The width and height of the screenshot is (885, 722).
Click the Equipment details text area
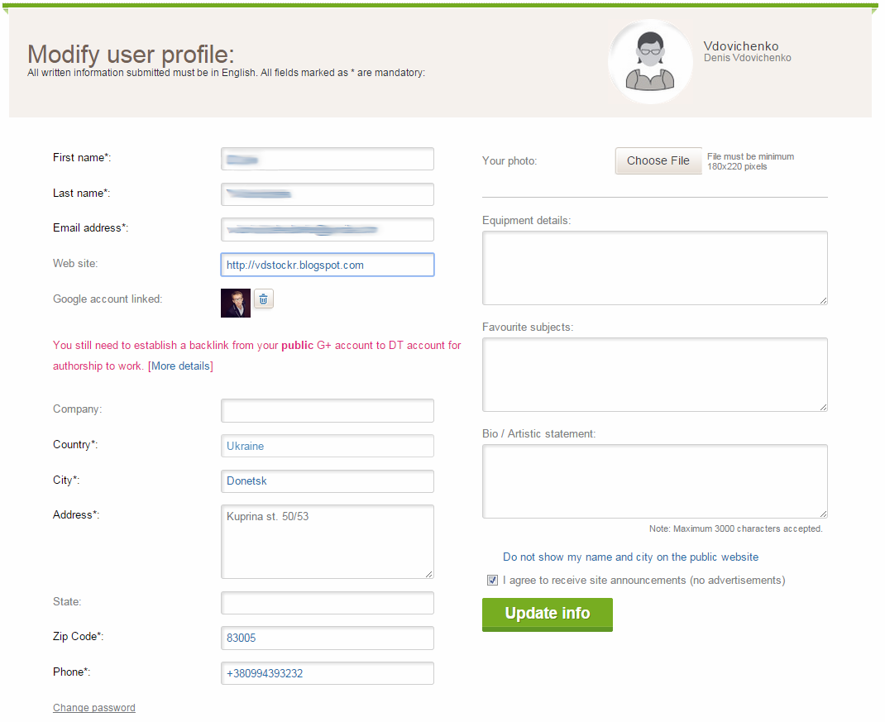pos(655,268)
